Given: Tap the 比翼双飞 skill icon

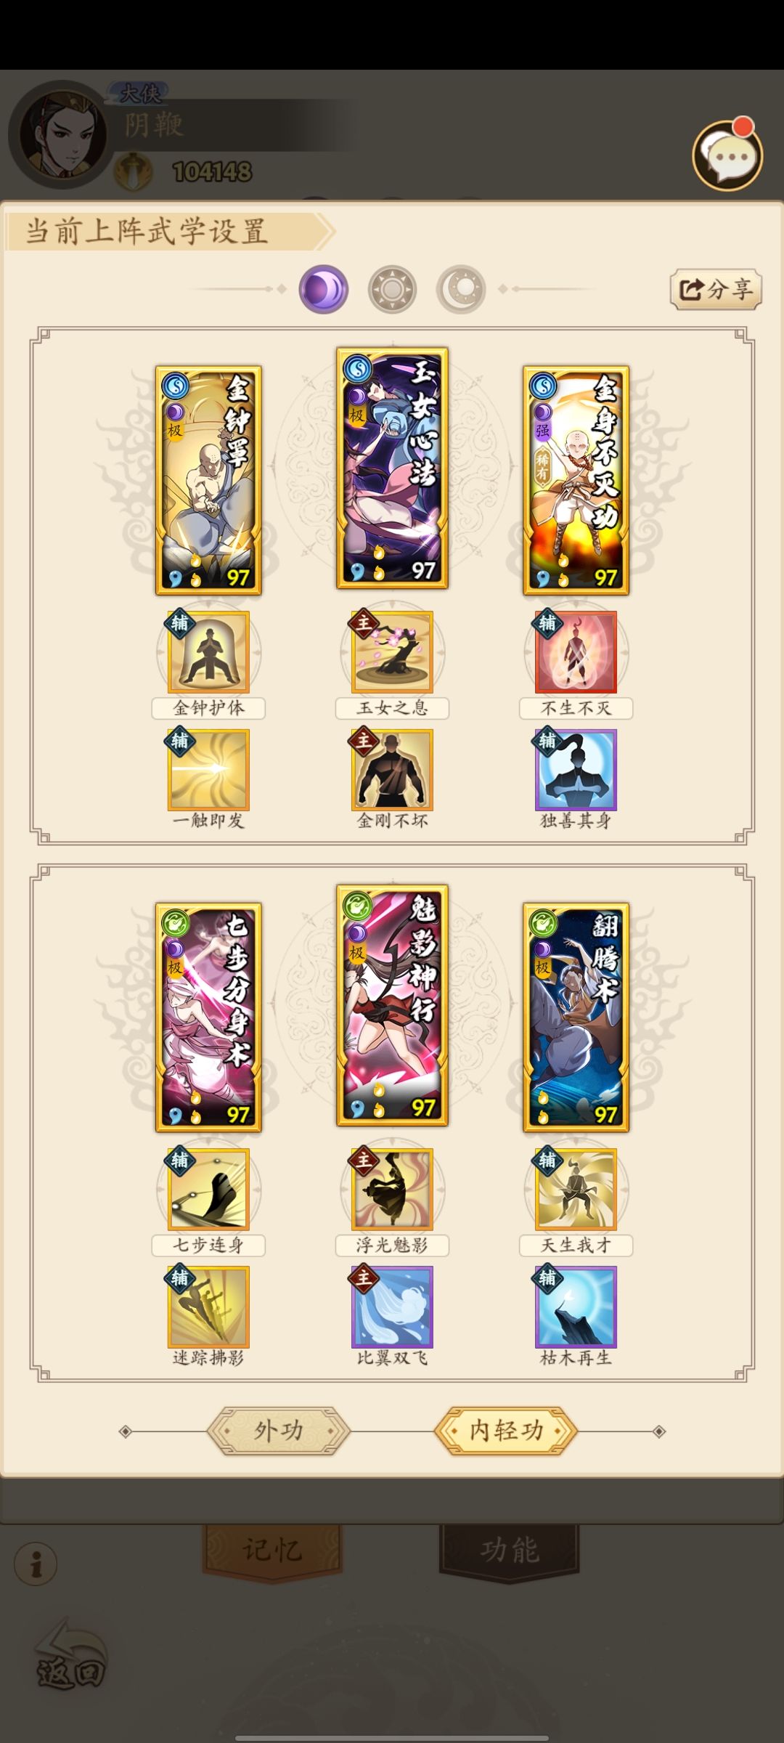Looking at the screenshot, I should point(392,1307).
